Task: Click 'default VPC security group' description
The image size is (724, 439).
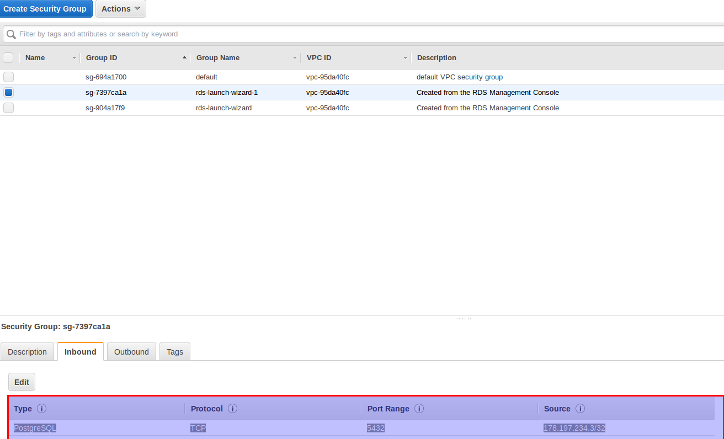Action: click(460, 77)
